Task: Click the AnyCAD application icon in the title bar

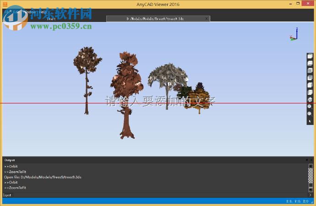Action: (5, 4)
